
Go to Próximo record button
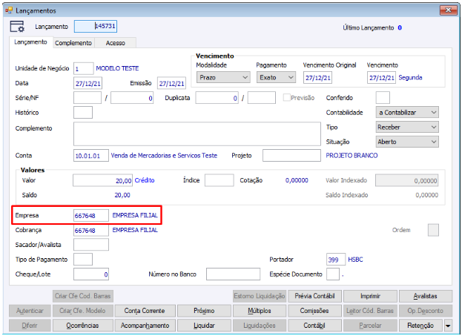point(204,311)
